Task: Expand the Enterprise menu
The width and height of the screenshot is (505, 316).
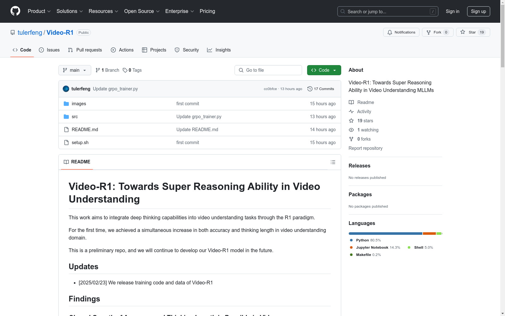Action: 180,11
